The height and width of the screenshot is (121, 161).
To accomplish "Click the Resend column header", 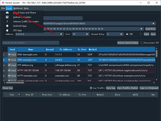I will pyautogui.click(x=50, y=49).
